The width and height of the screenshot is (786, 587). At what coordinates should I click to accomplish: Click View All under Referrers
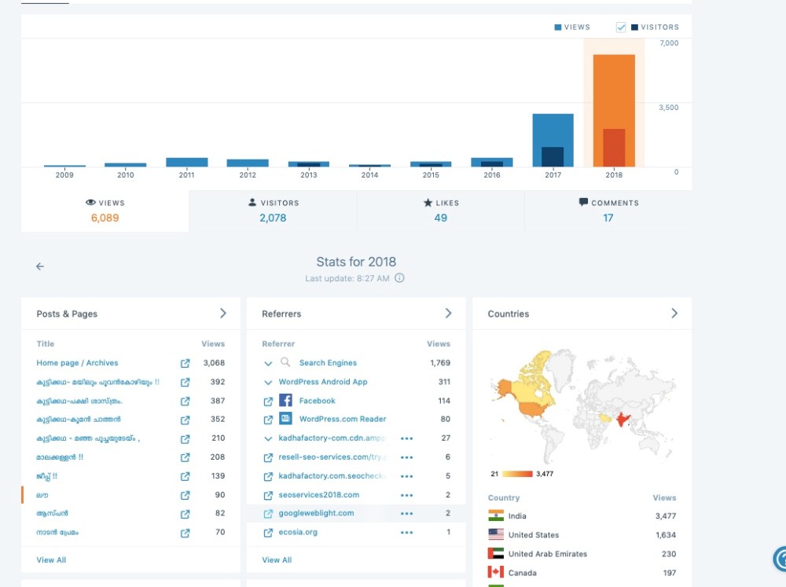pyautogui.click(x=277, y=559)
